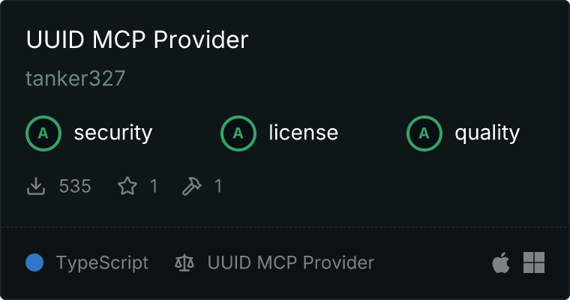Select the security rating label
This screenshot has width=570, height=300.
coord(113,133)
